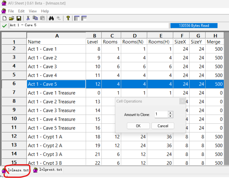Increase Amount to Clone value
This screenshot has height=178, width=229.
(x=170, y=113)
